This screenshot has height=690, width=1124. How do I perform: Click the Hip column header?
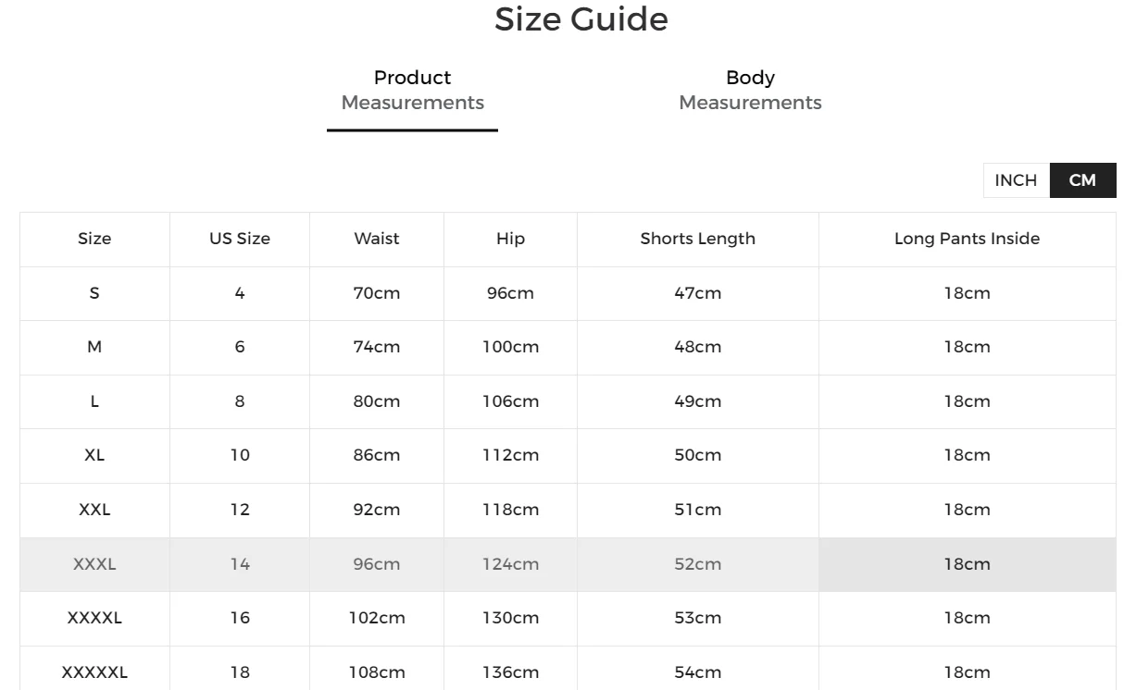[x=510, y=239]
